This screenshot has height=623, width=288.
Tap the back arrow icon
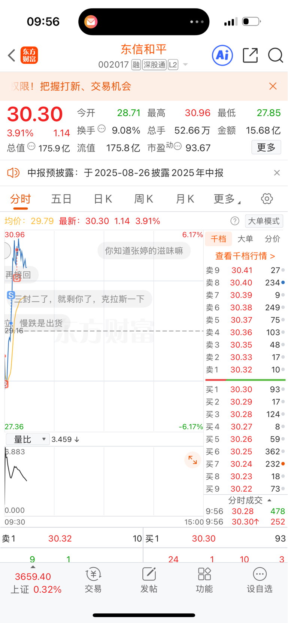[x=11, y=55]
